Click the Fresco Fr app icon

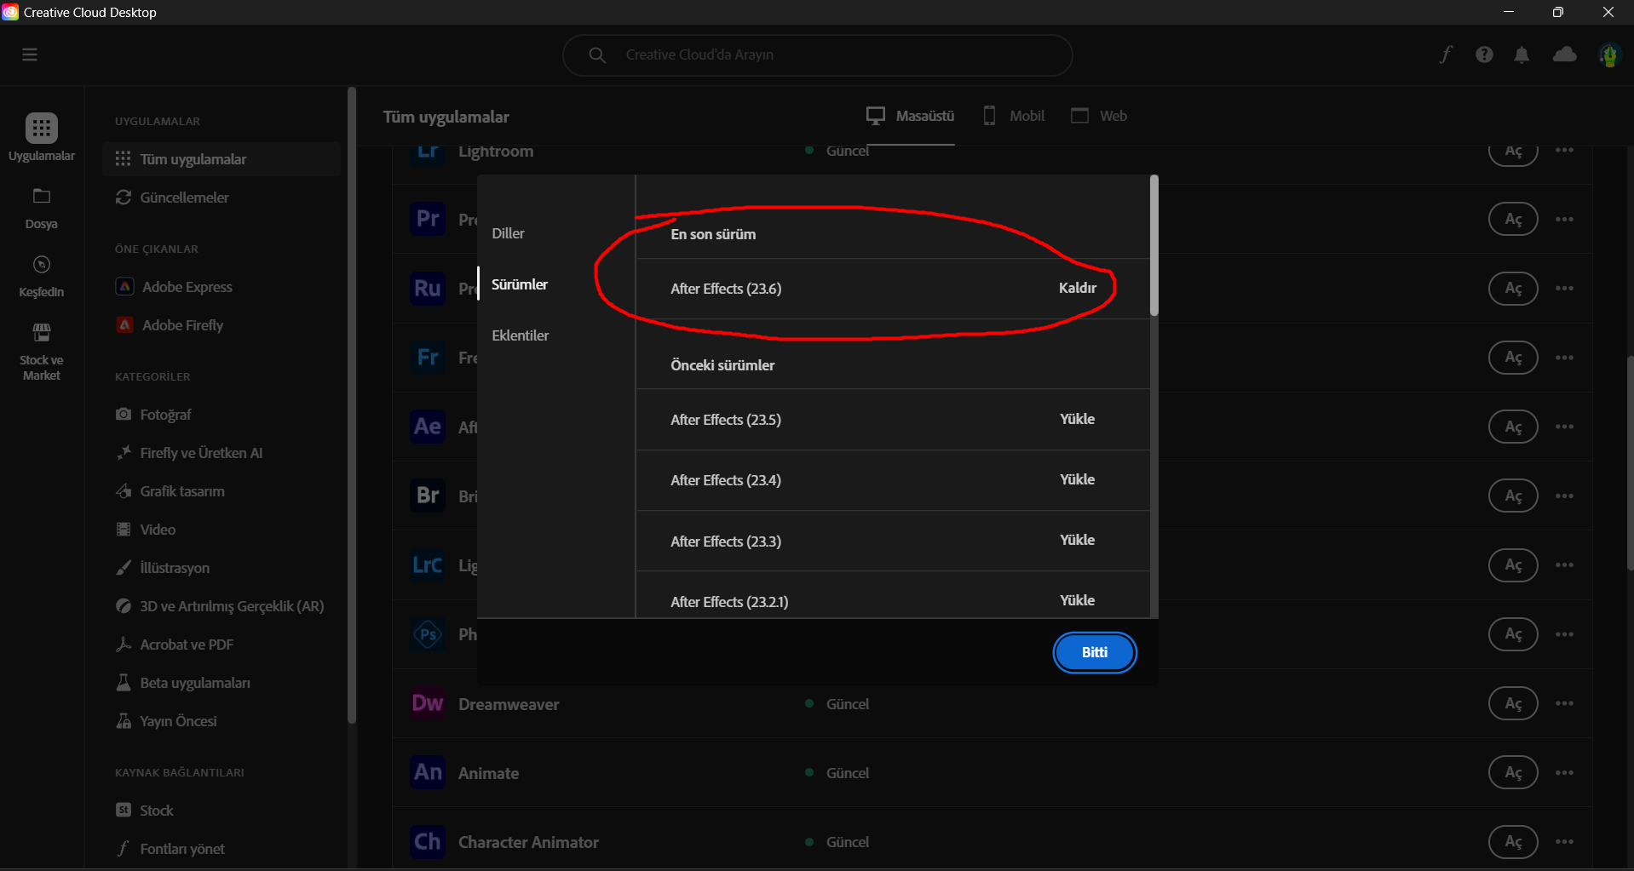click(x=428, y=357)
